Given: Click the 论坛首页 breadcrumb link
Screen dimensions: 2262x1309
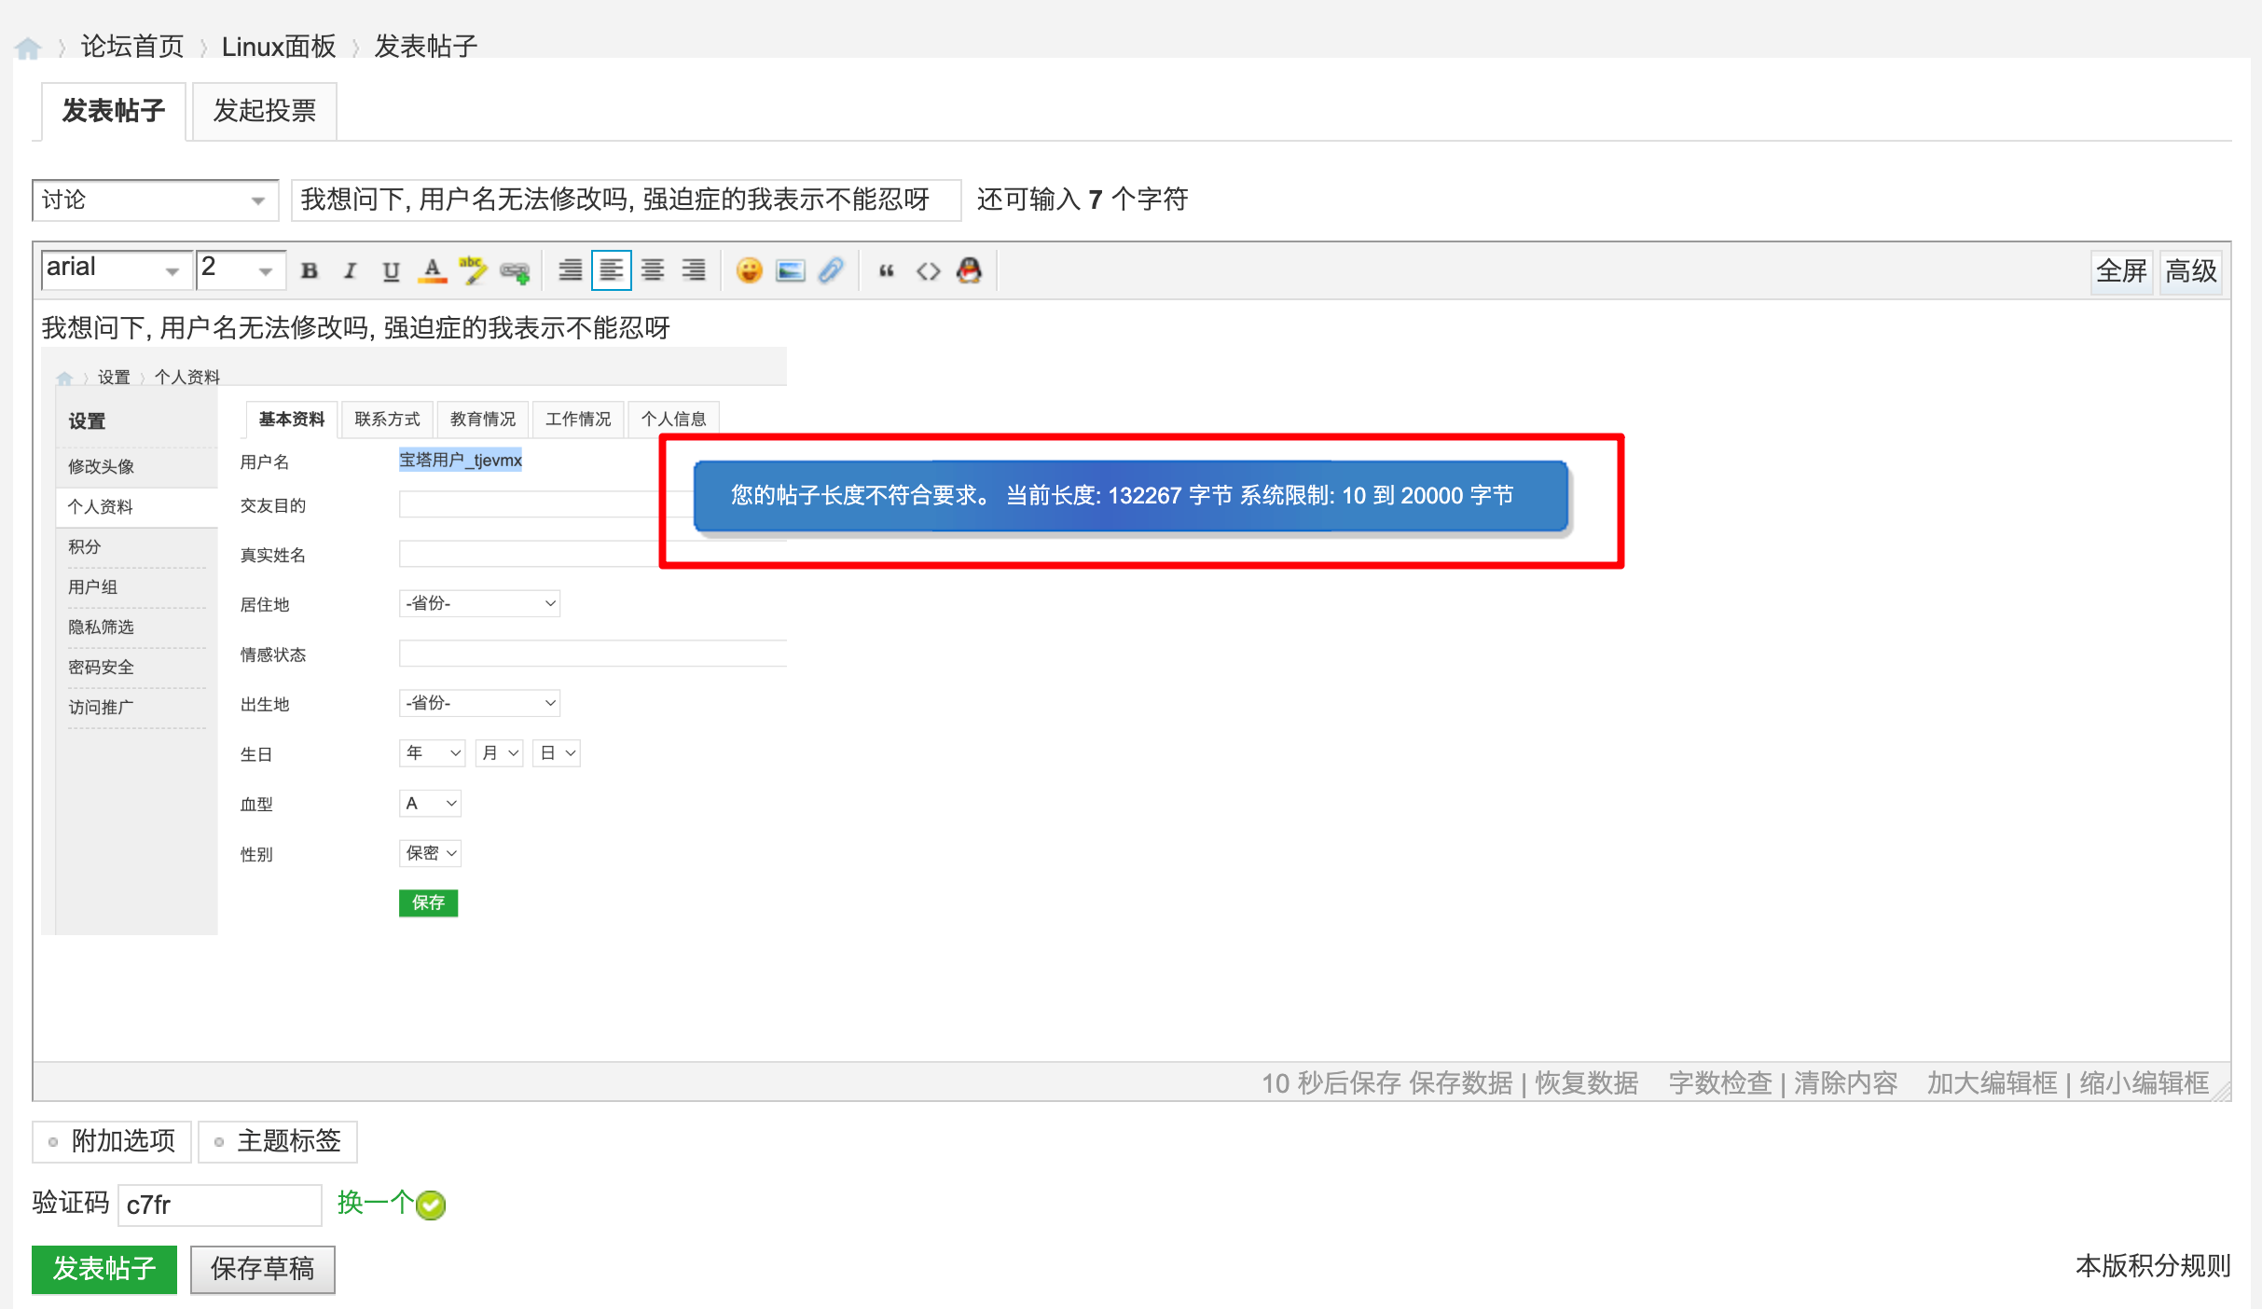Looking at the screenshot, I should point(132,46).
